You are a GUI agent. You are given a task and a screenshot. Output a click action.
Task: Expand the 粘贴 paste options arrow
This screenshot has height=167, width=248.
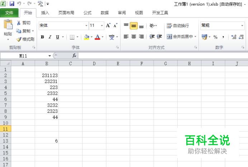click(x=8, y=40)
